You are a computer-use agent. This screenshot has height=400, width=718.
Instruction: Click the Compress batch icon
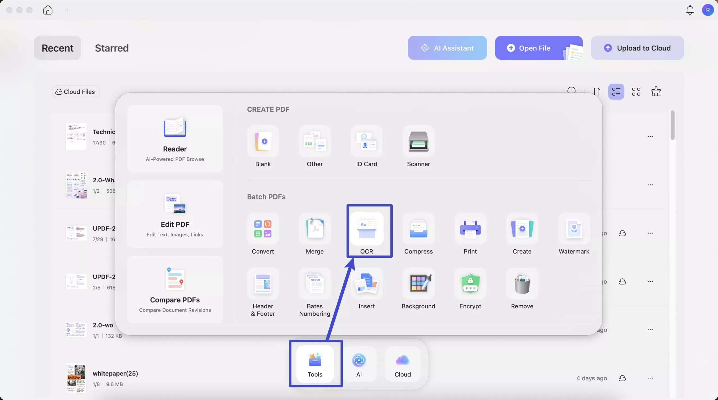[418, 229]
